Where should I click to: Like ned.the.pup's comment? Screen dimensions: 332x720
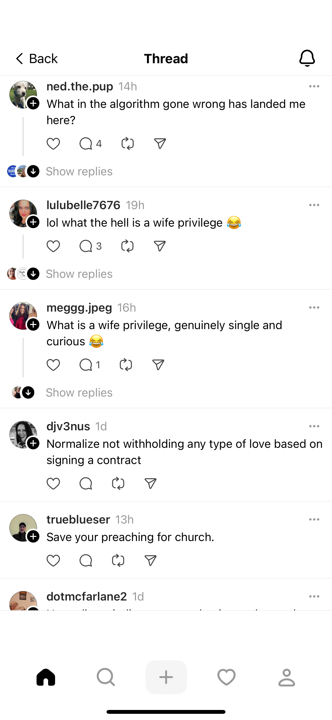pyautogui.click(x=53, y=144)
